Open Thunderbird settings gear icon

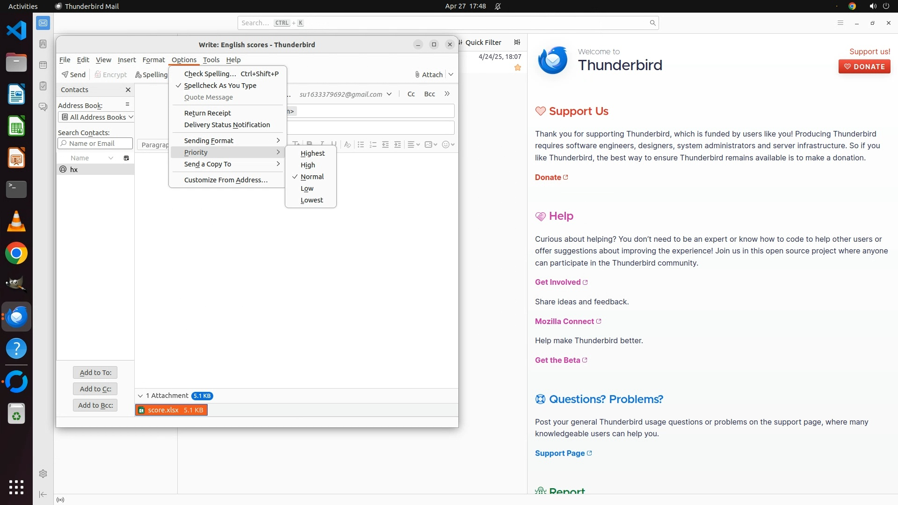(x=43, y=474)
